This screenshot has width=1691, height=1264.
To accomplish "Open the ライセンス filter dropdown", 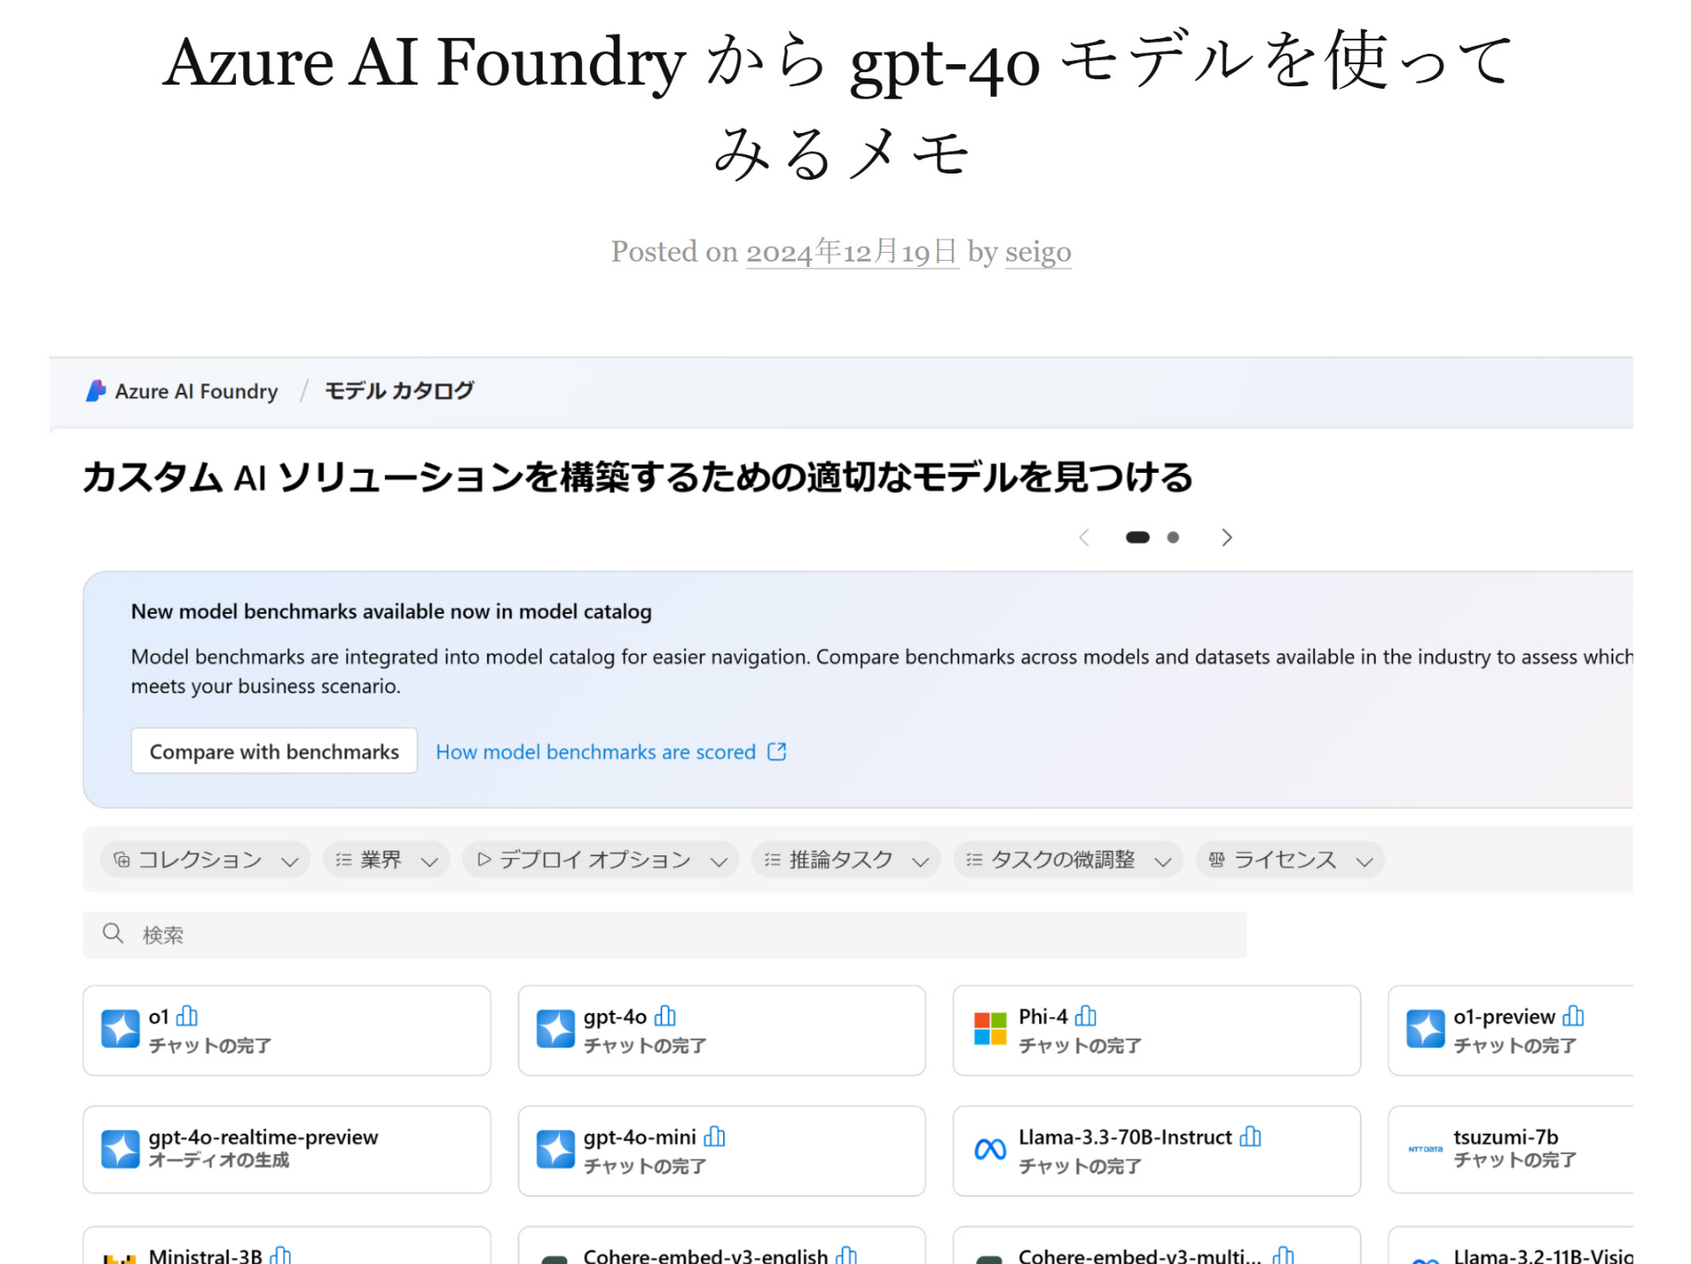I will tap(1289, 860).
